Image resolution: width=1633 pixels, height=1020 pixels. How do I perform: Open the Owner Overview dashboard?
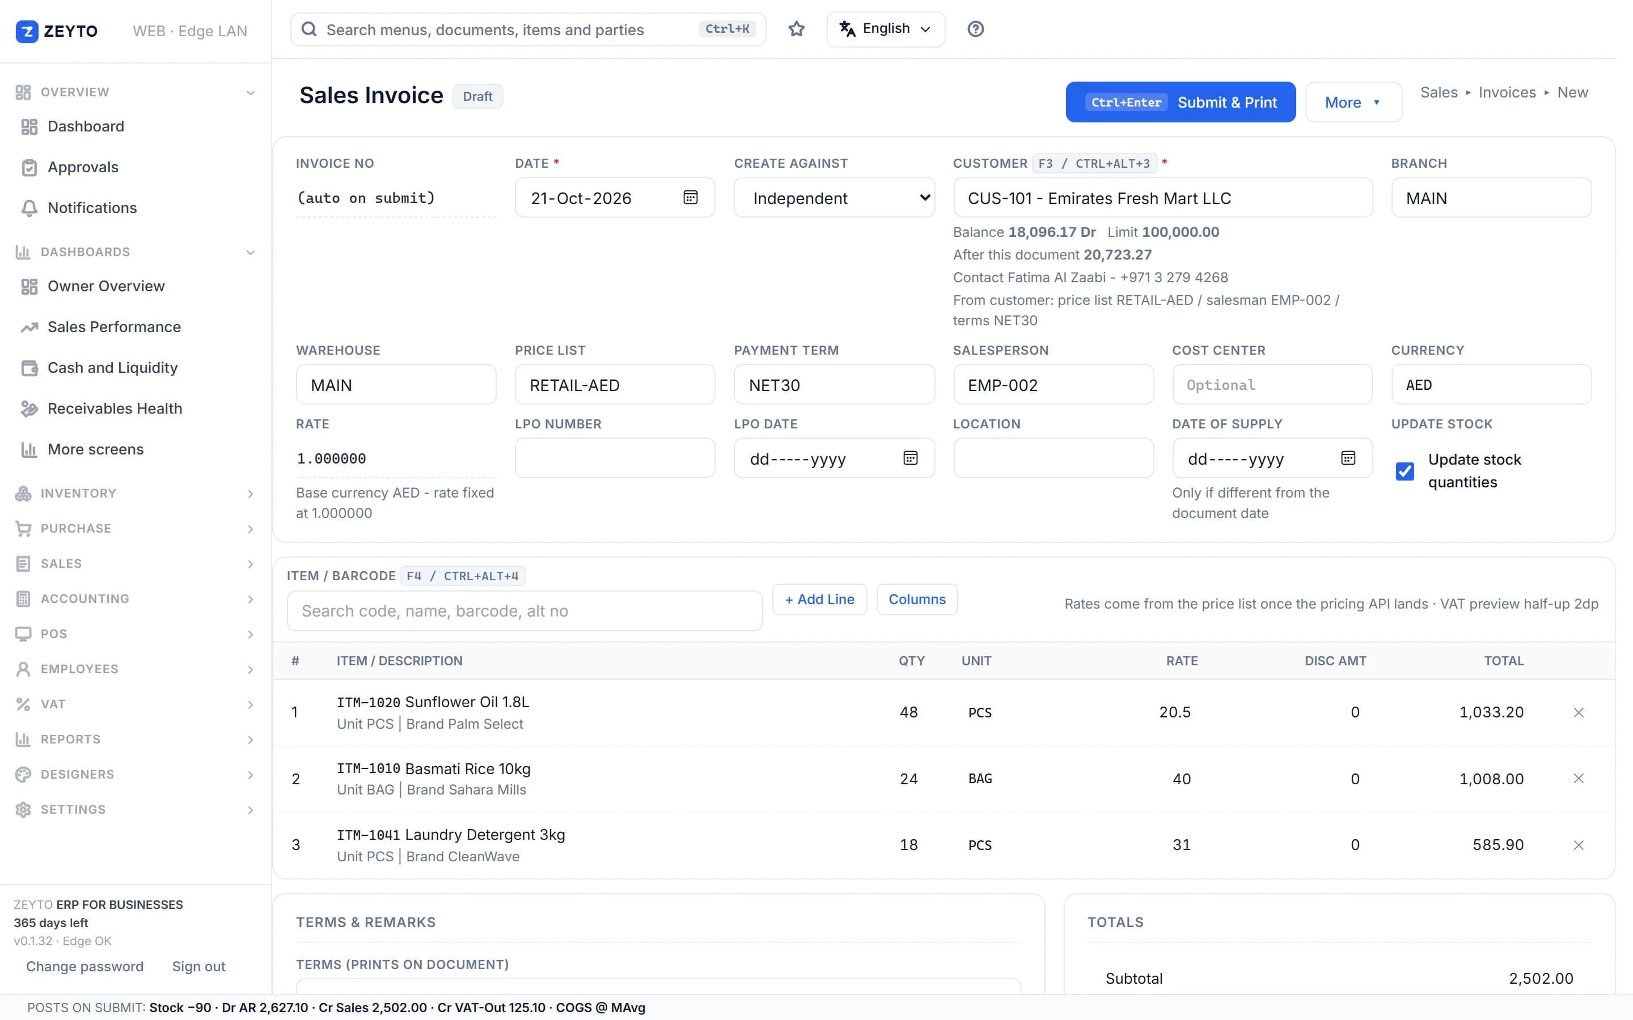pyautogui.click(x=135, y=286)
